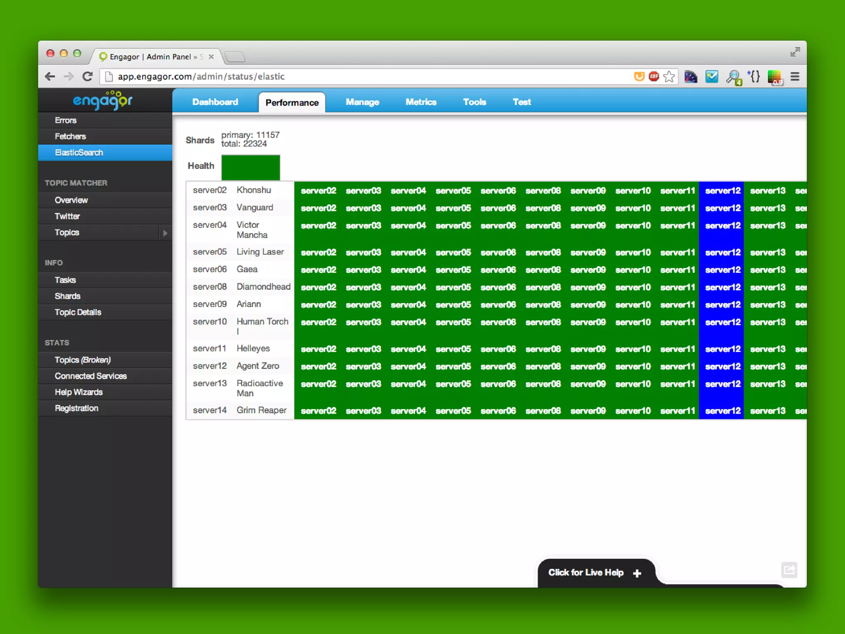Expand the Topics submenu arrow
845x634 pixels.
coord(165,233)
